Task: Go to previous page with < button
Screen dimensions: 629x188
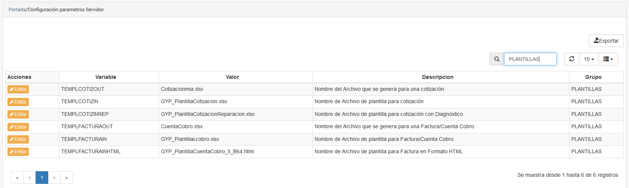Action: [x=30, y=178]
